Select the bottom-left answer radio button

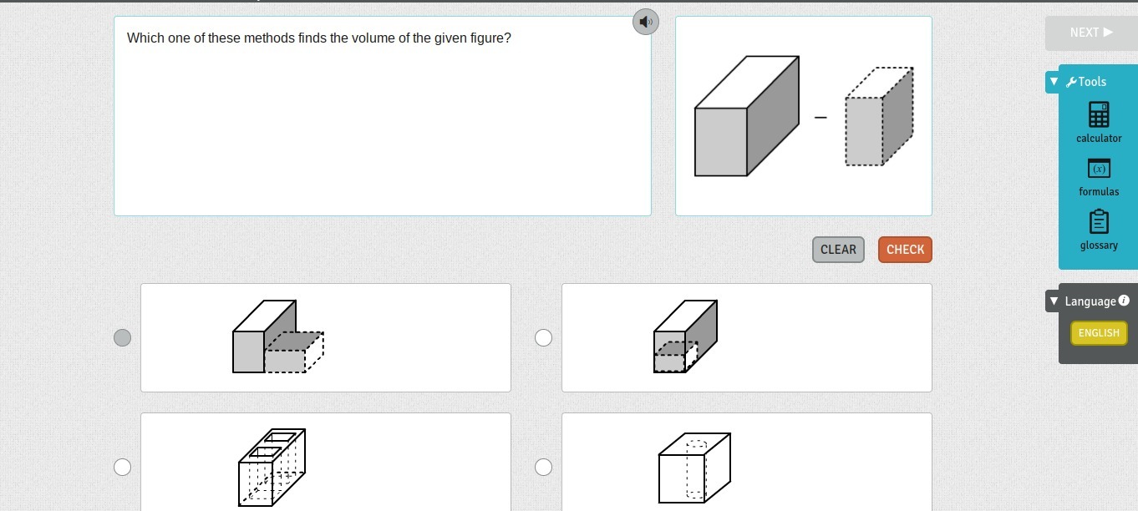(x=122, y=467)
